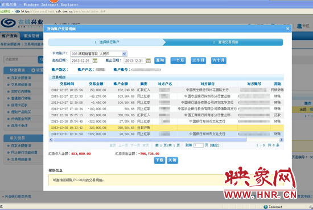
Task: Open the calendar picker beside 起始日期
Action: tap(95, 61)
